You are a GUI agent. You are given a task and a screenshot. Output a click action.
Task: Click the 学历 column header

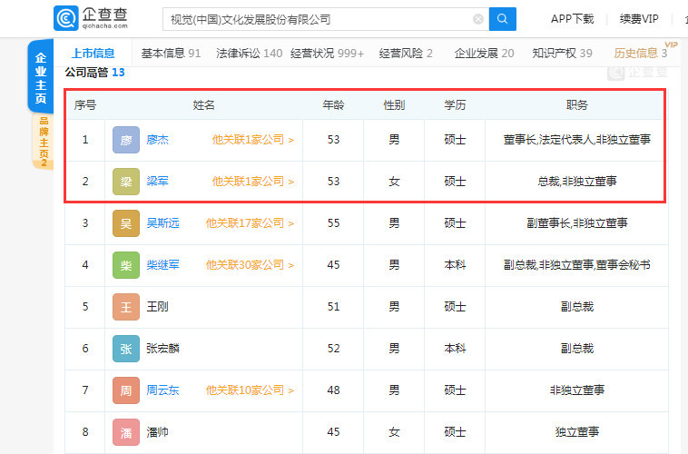(x=455, y=105)
